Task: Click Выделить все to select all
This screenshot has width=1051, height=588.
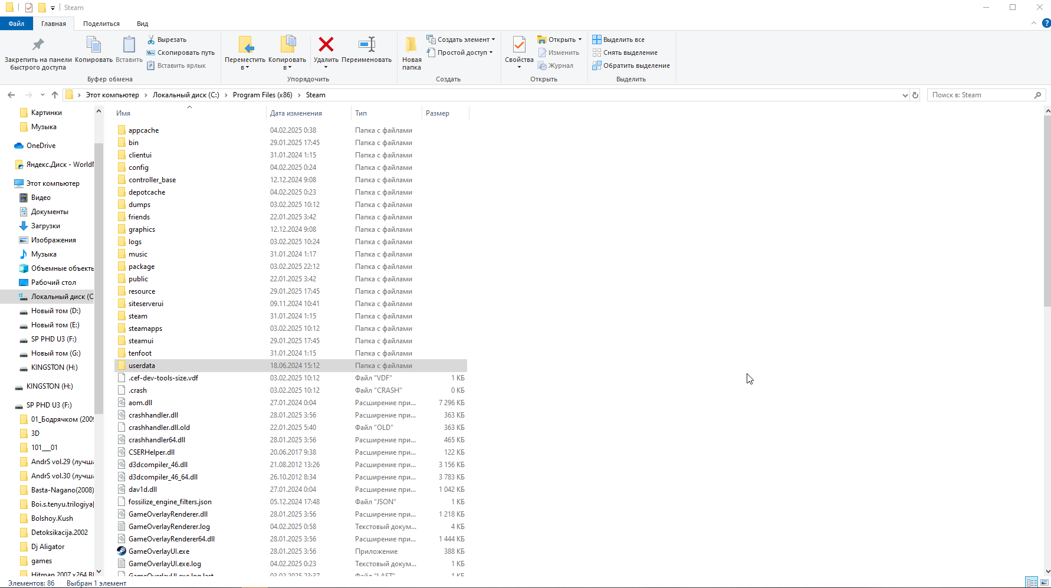Action: click(x=618, y=40)
